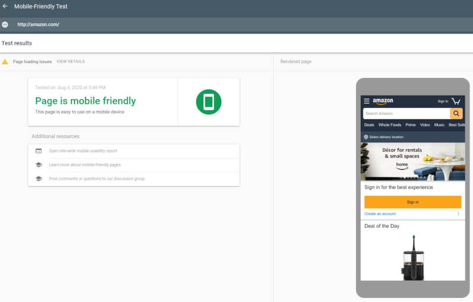Image resolution: width=473 pixels, height=302 pixels.
Task: Post comments to discussion group link
Action: [x=97, y=179]
